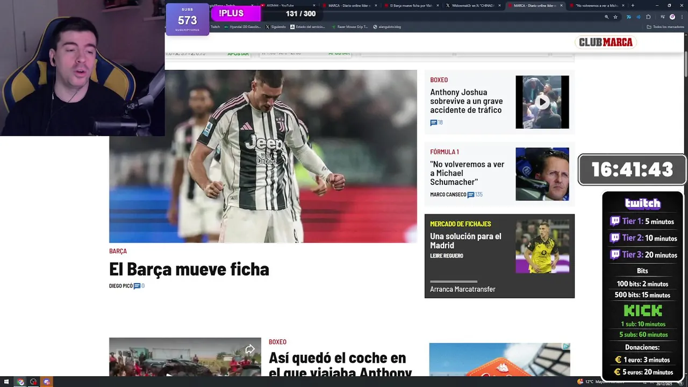Open 'Anthony Joshua sobrevive a un grave accidente' article

467,101
